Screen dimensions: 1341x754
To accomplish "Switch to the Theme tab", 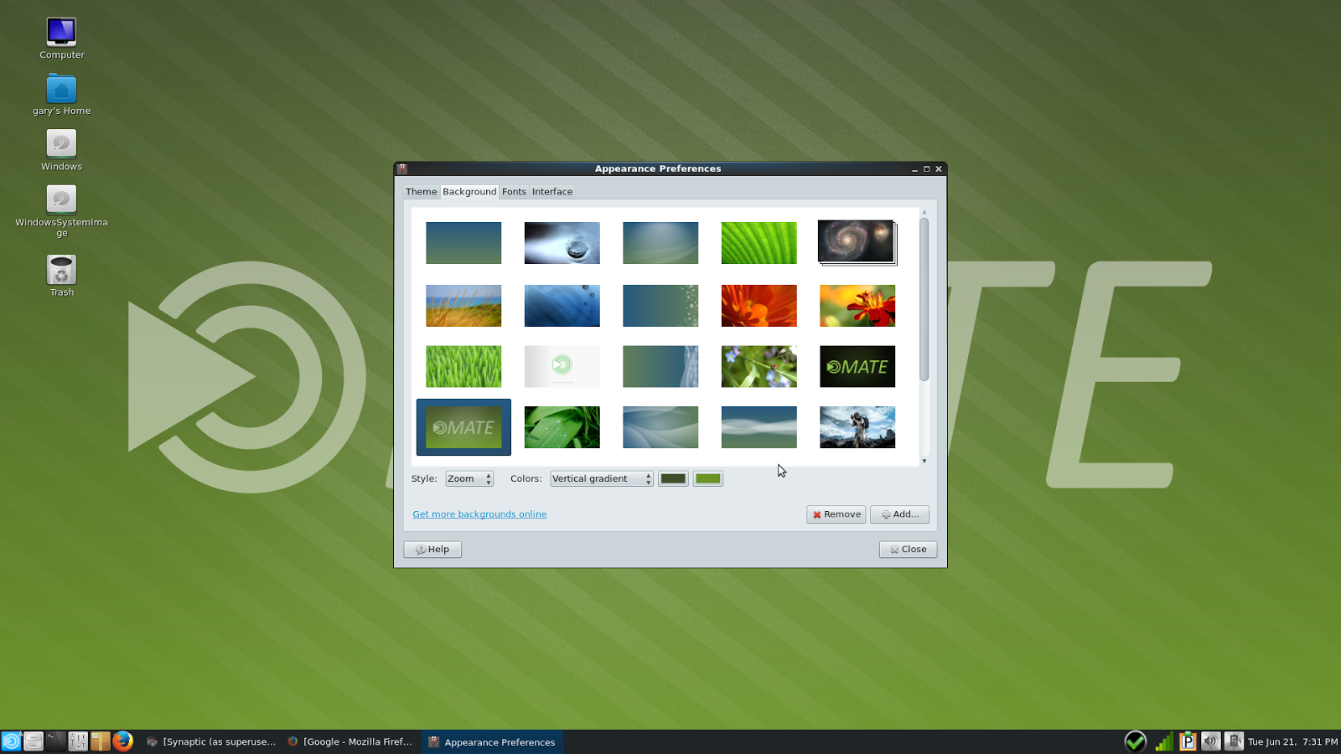I will [x=421, y=192].
